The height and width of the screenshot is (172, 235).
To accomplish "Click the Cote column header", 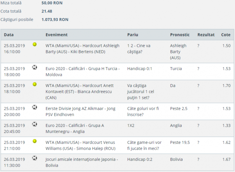I will (x=226, y=35).
